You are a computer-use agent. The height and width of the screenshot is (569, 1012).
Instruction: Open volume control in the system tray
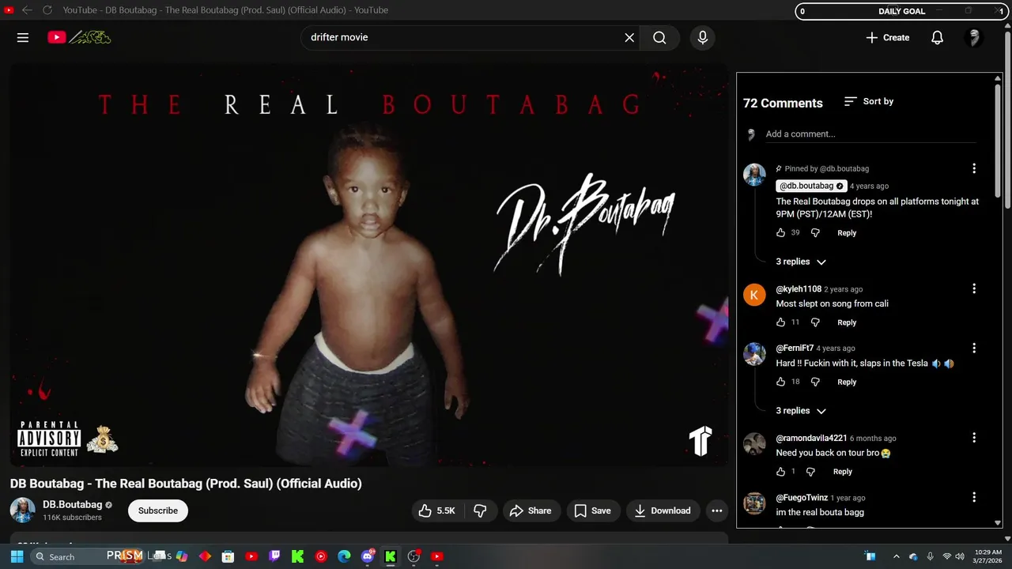(960, 556)
